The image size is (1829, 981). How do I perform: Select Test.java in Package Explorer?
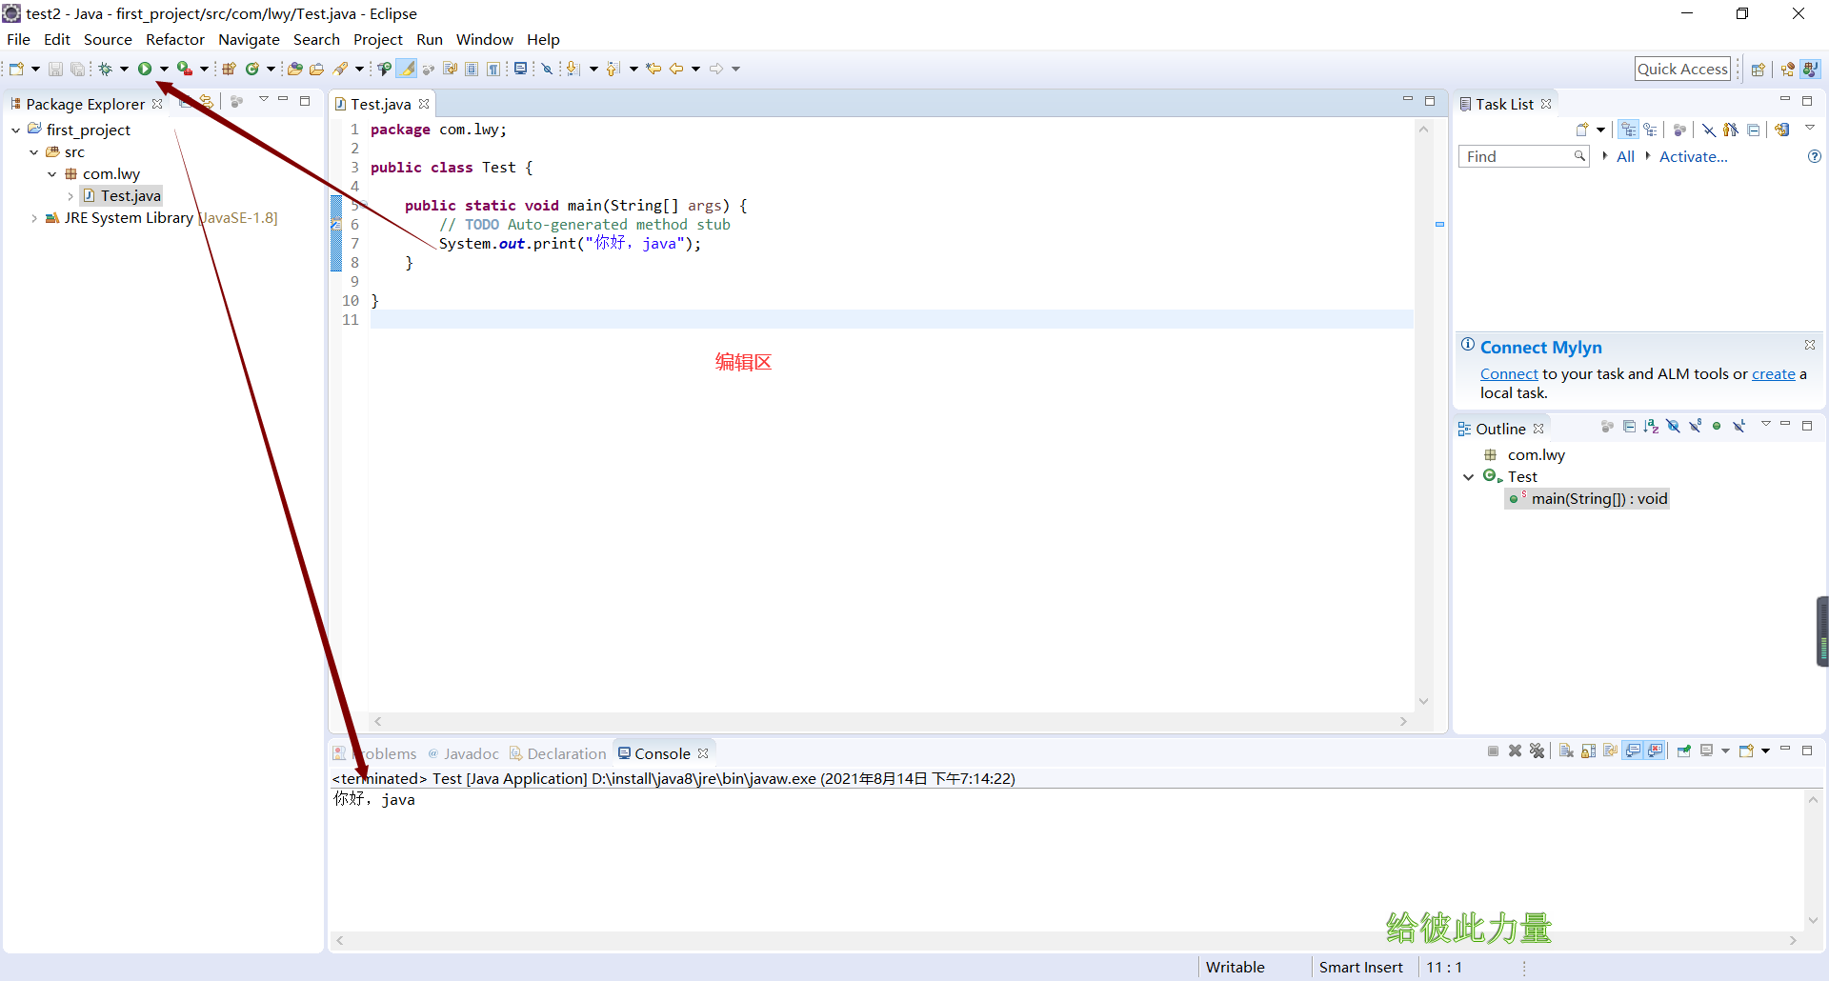(x=122, y=196)
